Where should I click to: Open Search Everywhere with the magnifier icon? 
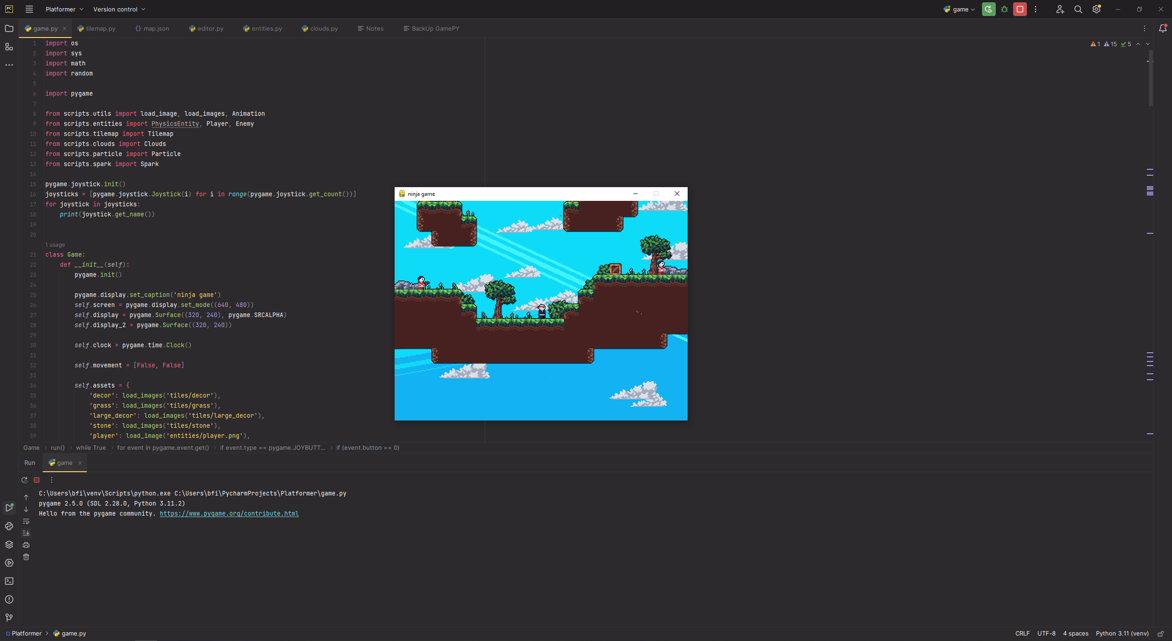point(1078,9)
